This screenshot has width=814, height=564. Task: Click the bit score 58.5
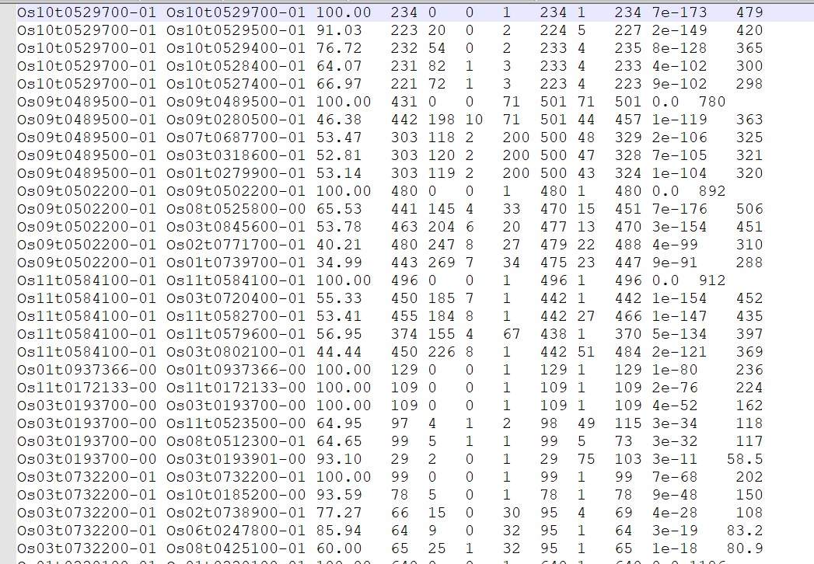[749, 459]
